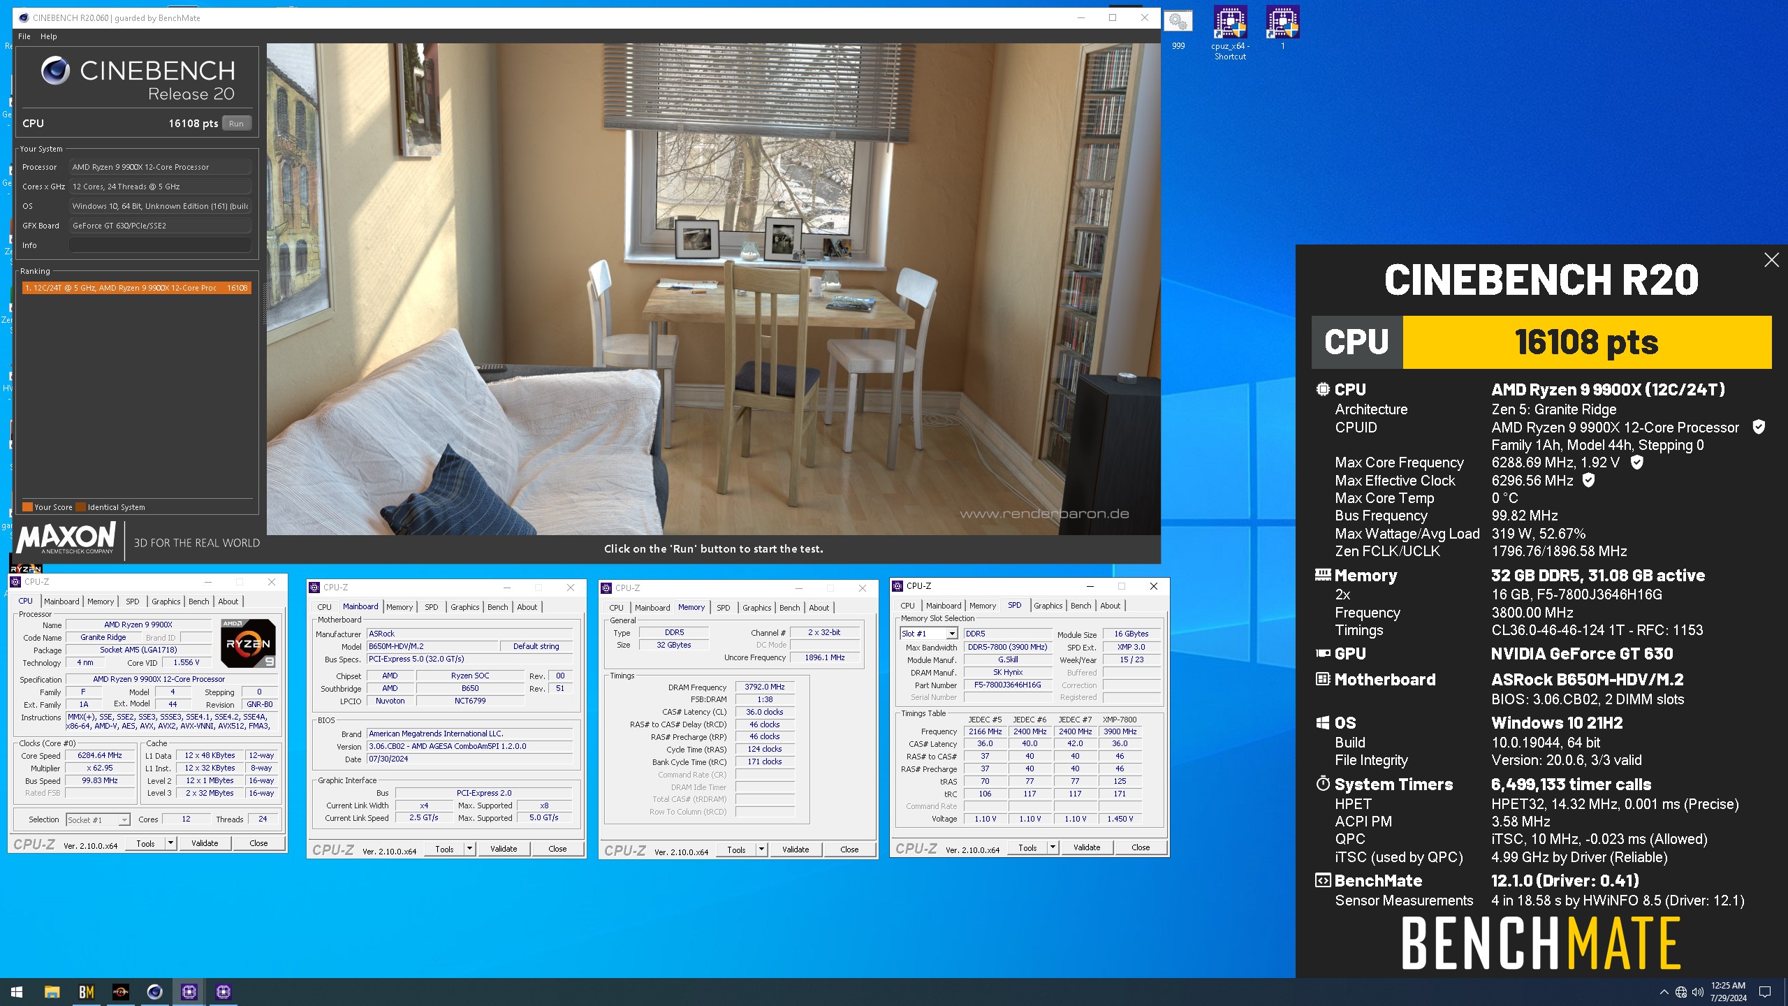Click Close button in the CPU-Z Mainboard window

(557, 849)
